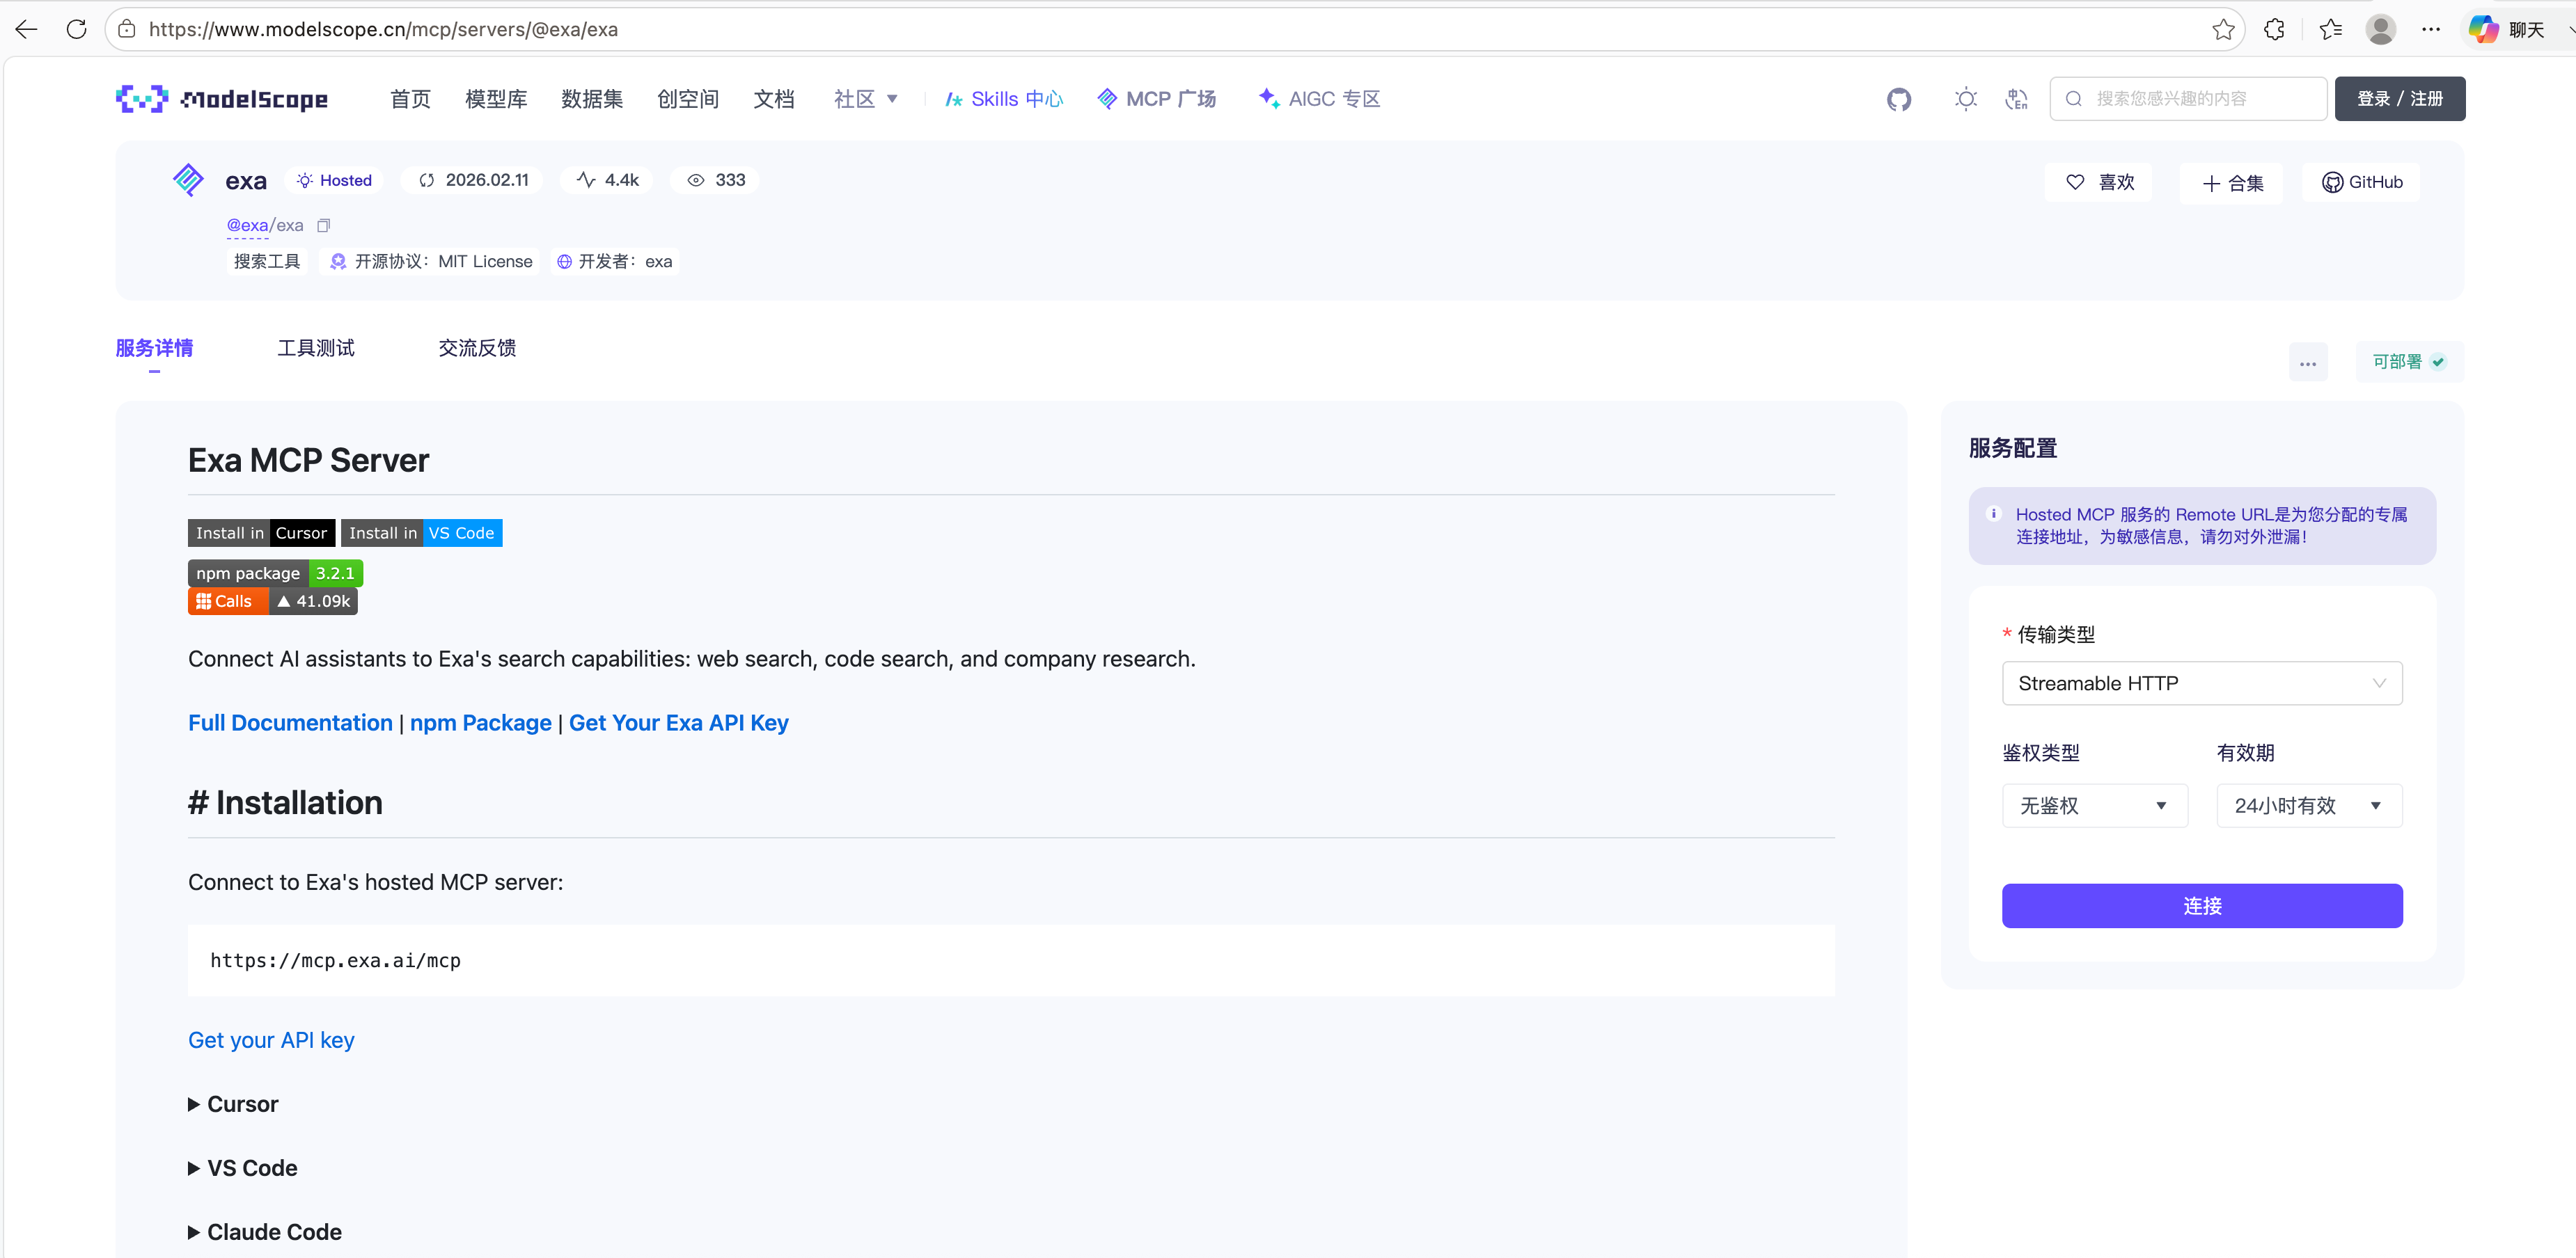Click the exa server logo icon
The width and height of the screenshot is (2576, 1258).
coord(188,181)
